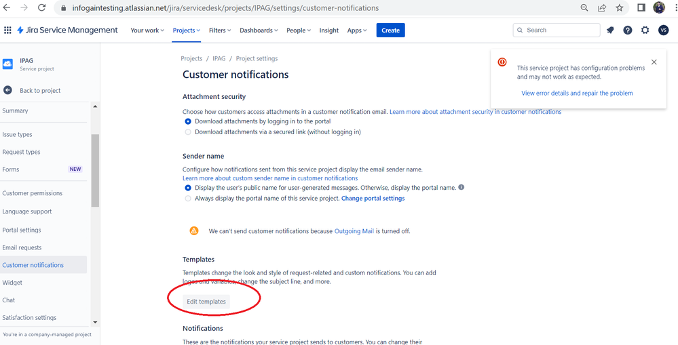
Task: Click the red error icon in the alert
Action: [502, 62]
